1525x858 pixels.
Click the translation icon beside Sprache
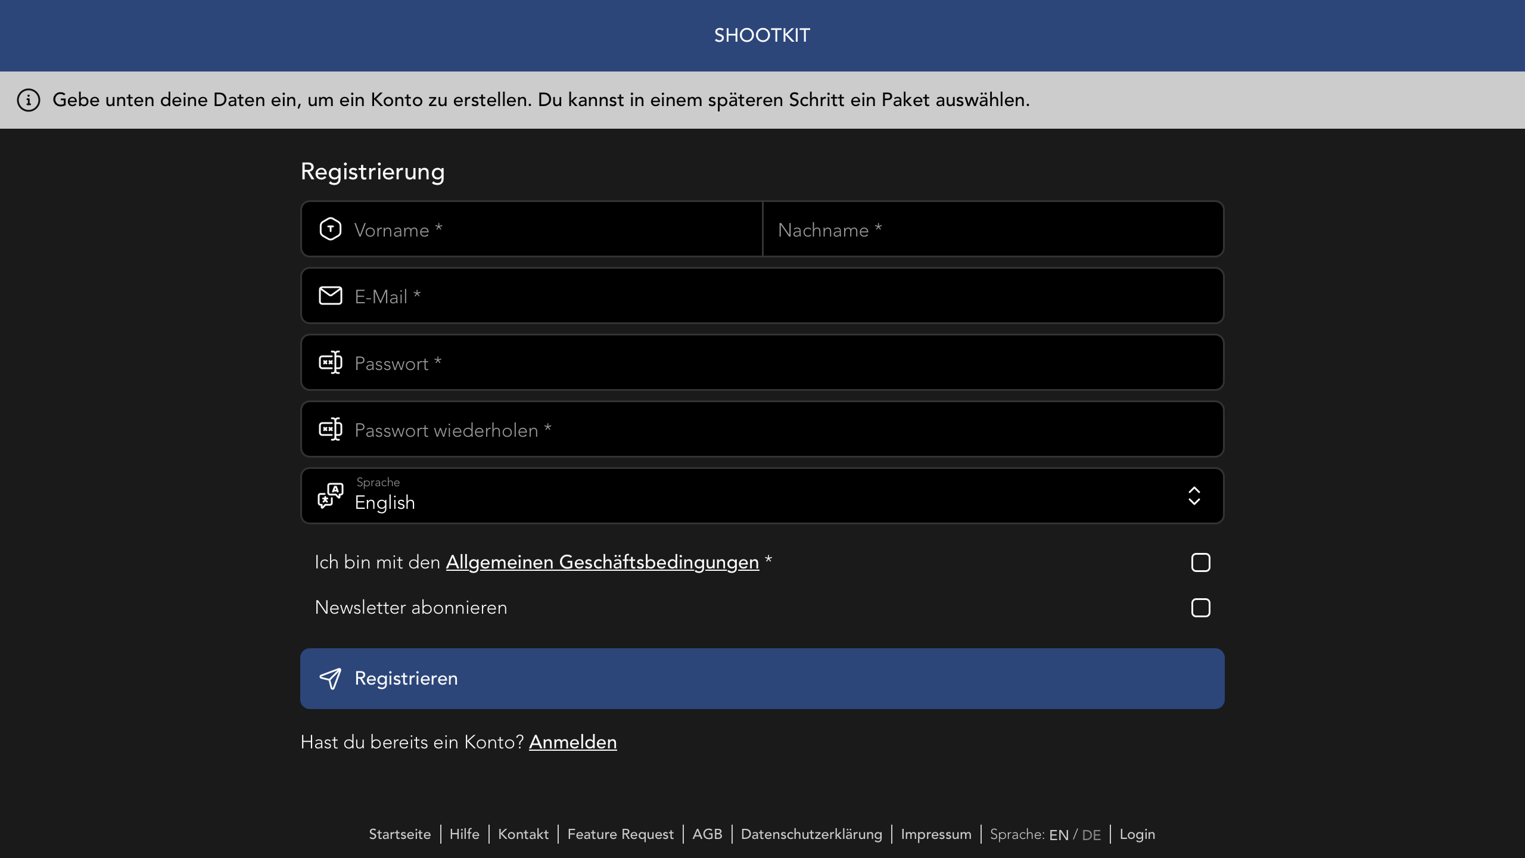331,496
